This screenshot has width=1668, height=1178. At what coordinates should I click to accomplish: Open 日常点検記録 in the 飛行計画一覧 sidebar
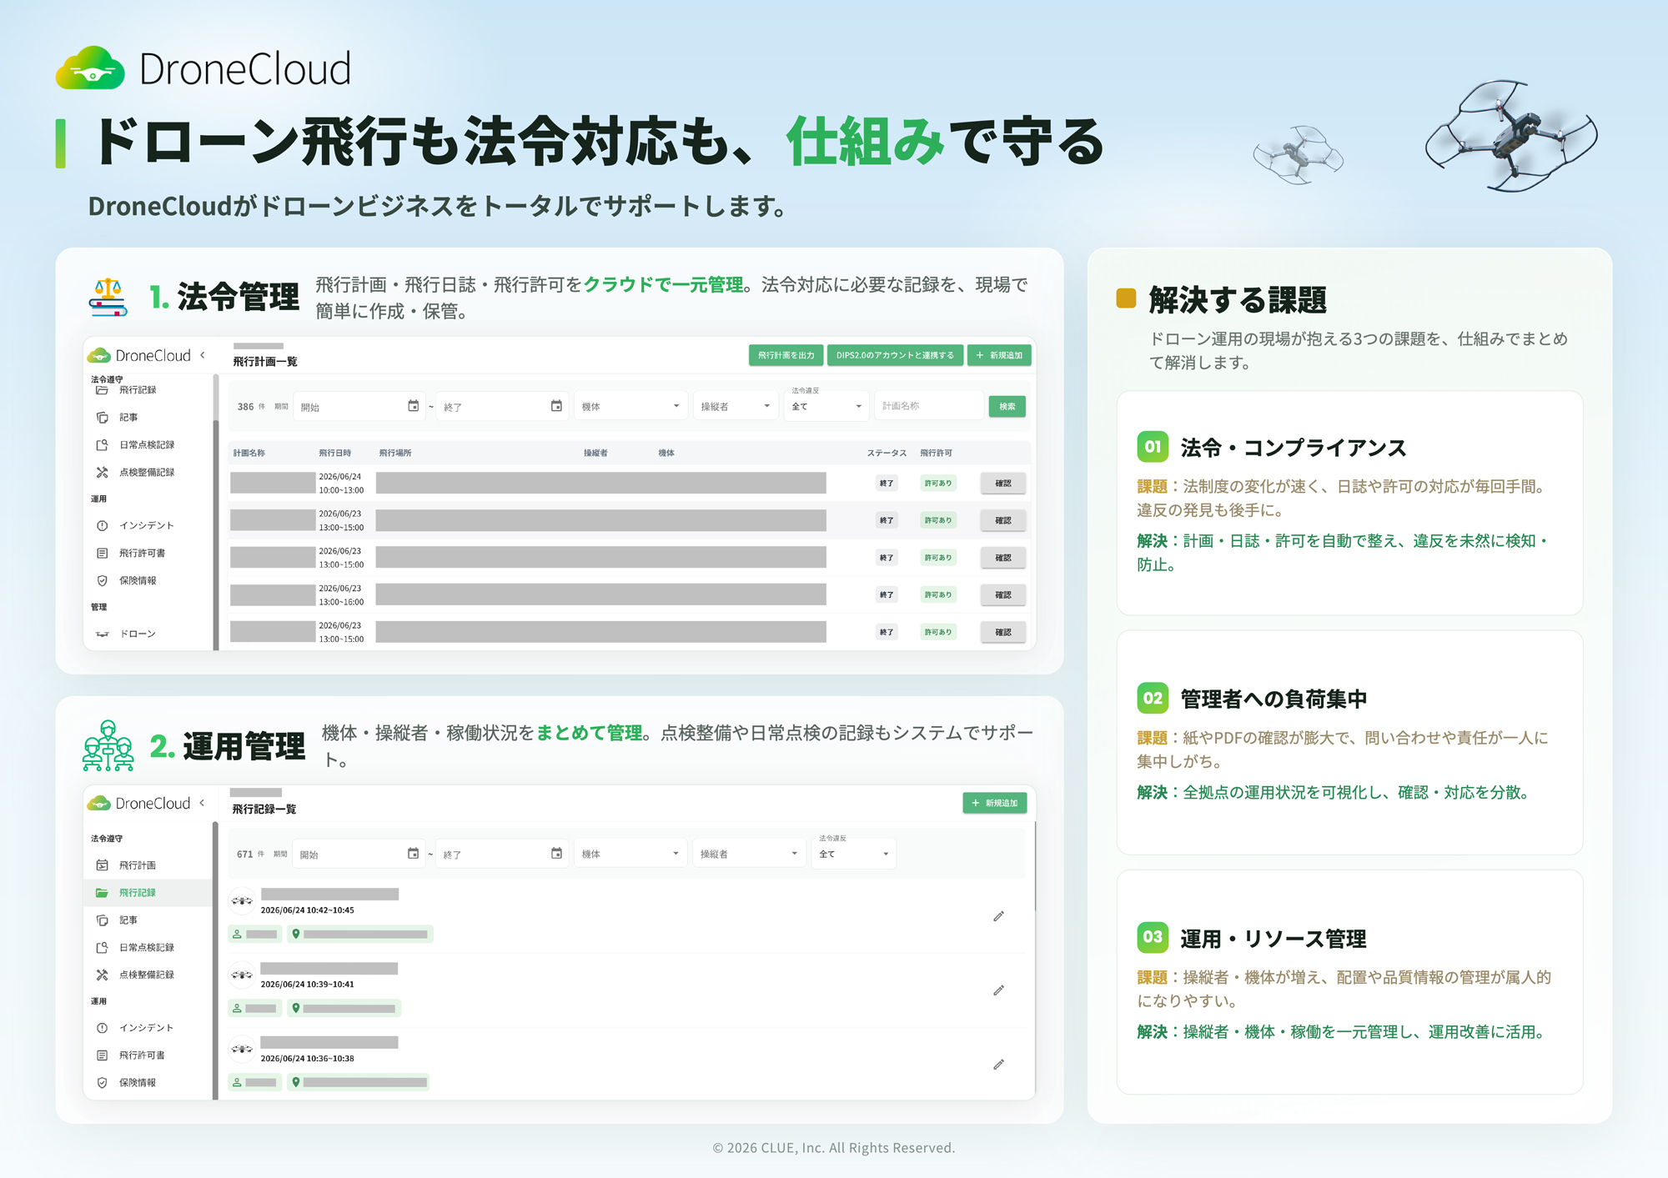[x=136, y=445]
